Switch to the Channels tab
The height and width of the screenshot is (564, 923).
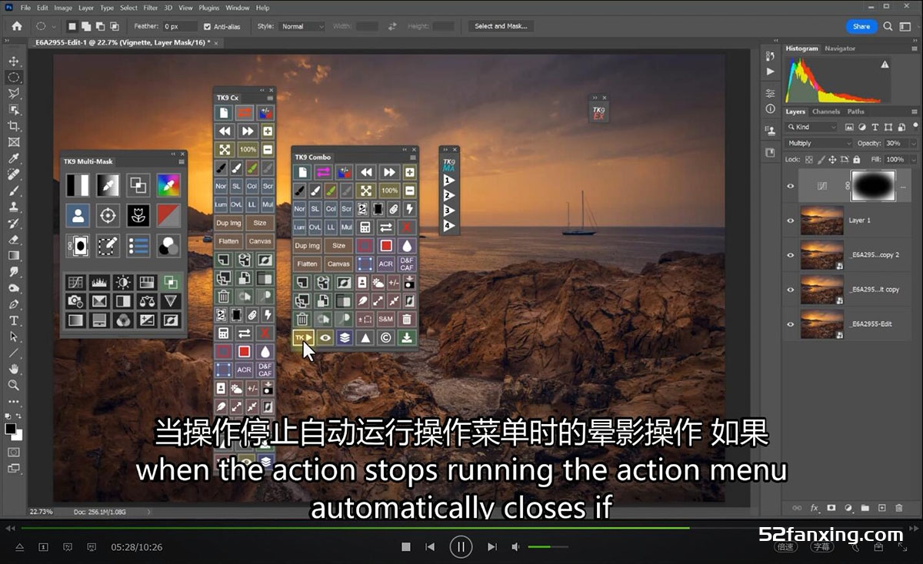[826, 111]
